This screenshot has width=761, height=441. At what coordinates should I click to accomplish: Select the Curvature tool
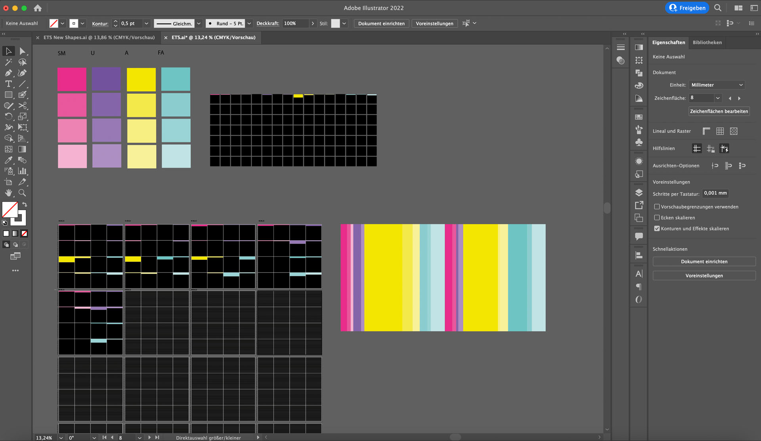coord(22,73)
